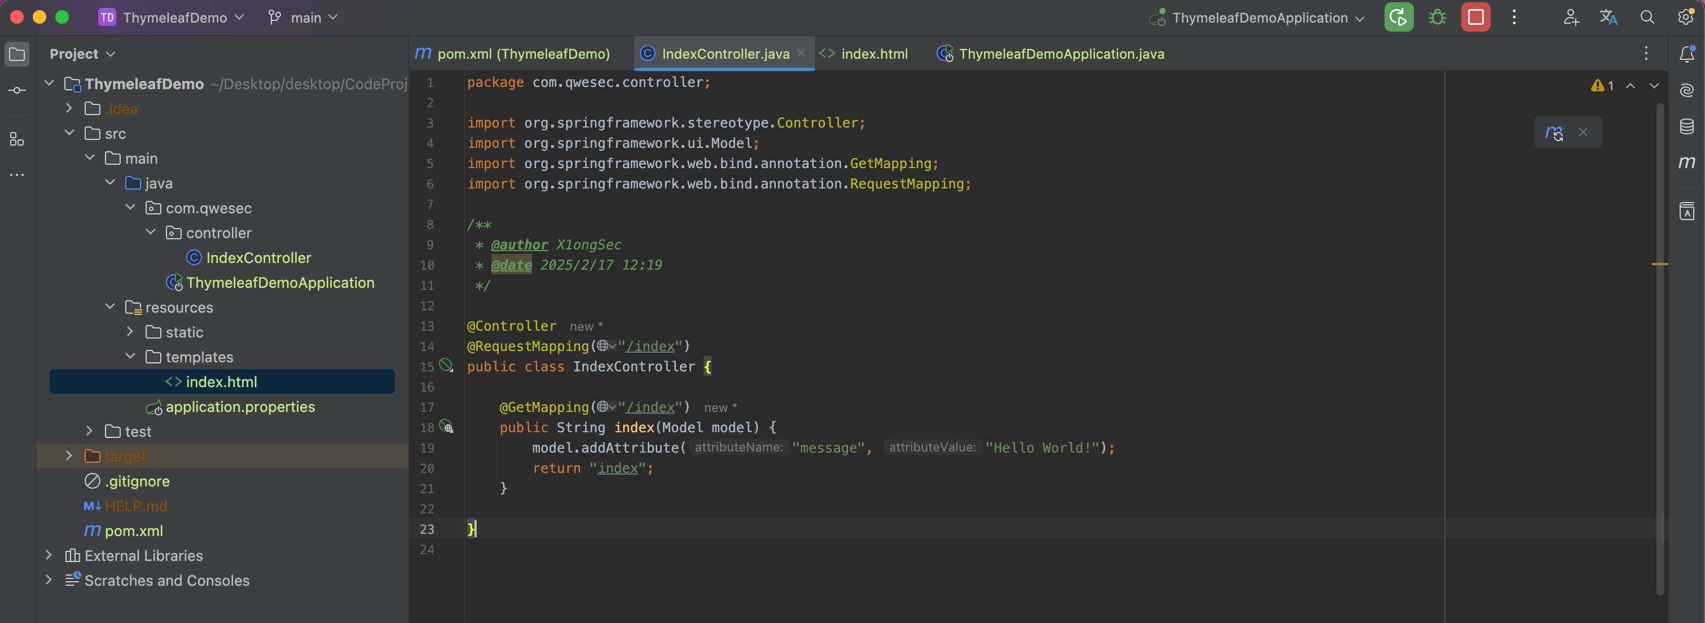The height and width of the screenshot is (623, 1705).
Task: Show more tool windows ellipsis in left bar
Action: point(17,175)
